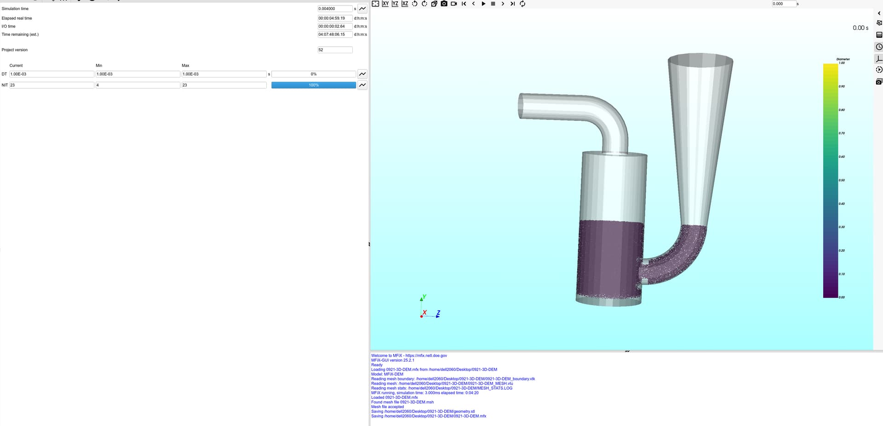
Task: Collapse the visualization sidebar with the chevron
Action: 879,13
